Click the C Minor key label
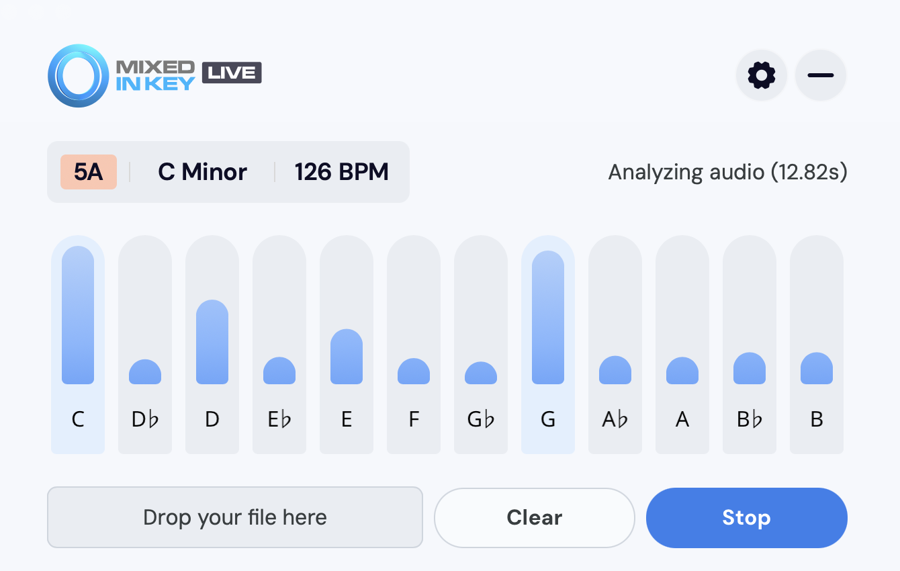Image resolution: width=900 pixels, height=571 pixels. (x=202, y=172)
